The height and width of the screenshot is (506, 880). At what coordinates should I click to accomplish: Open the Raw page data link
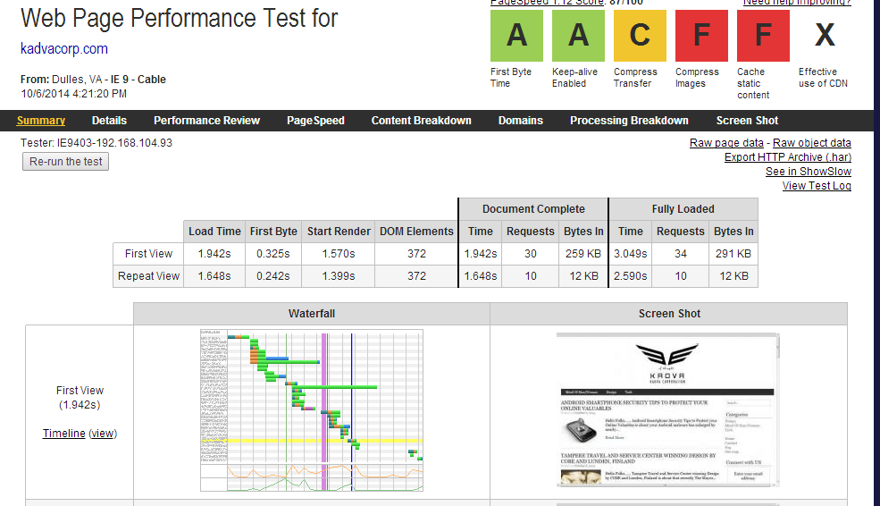point(726,143)
